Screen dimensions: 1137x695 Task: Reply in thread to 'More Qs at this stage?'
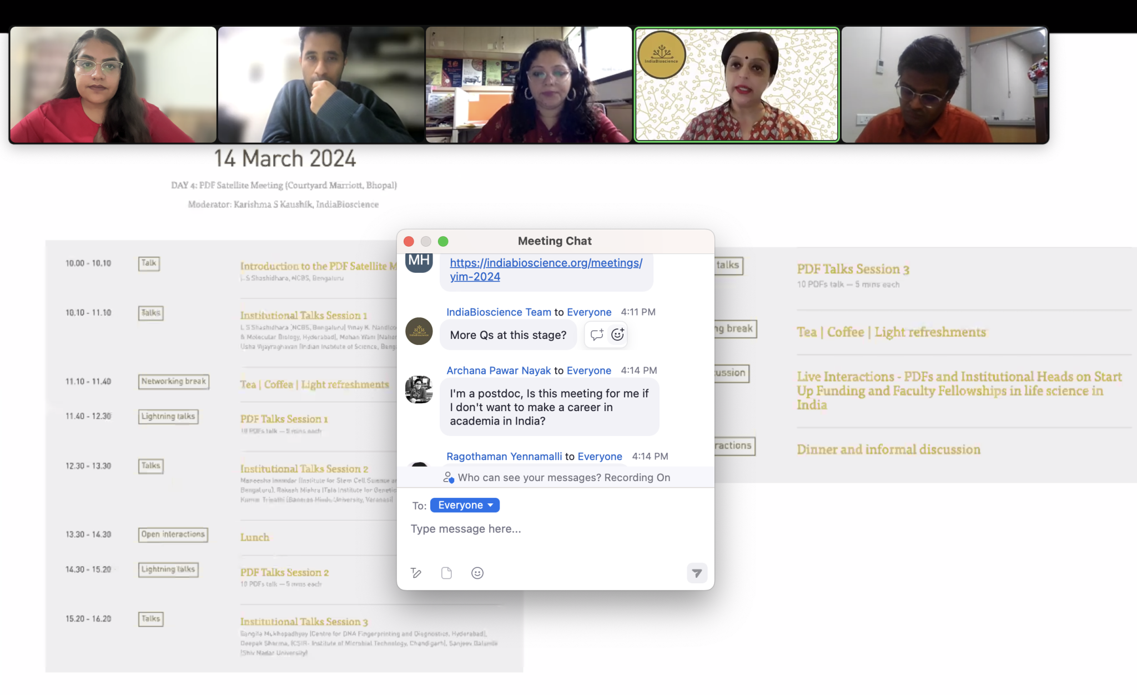pos(597,334)
